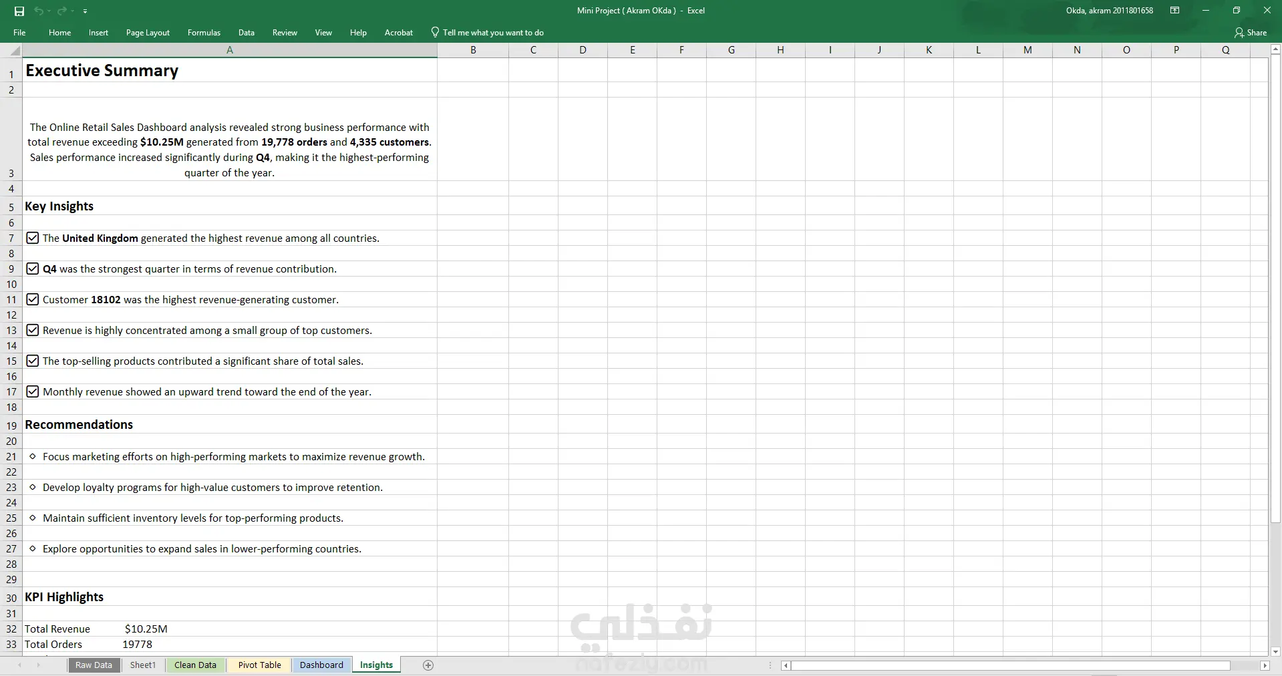This screenshot has width=1282, height=676.
Task: Open the Data ribbon tab
Action: (247, 32)
